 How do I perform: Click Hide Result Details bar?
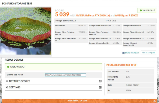79,101
